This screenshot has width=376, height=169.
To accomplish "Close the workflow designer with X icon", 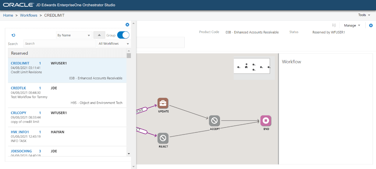I will 371,26.
